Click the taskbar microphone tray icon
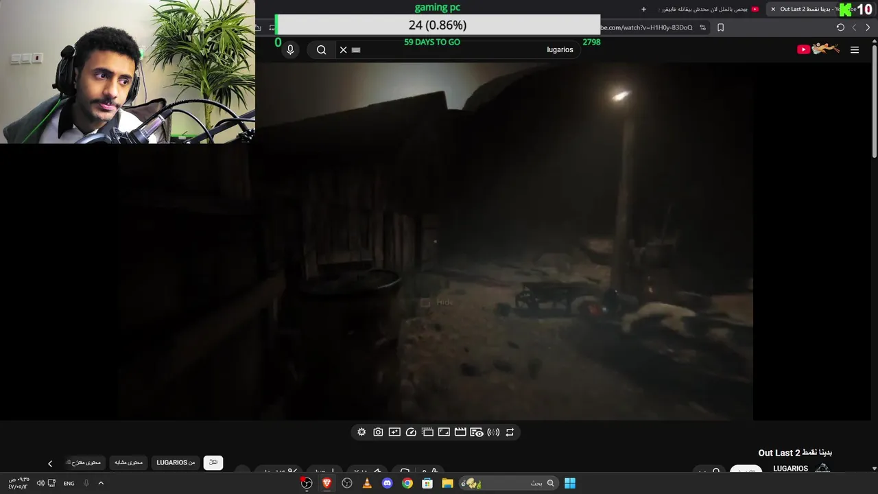Viewport: 878px width, 494px height. (x=86, y=483)
